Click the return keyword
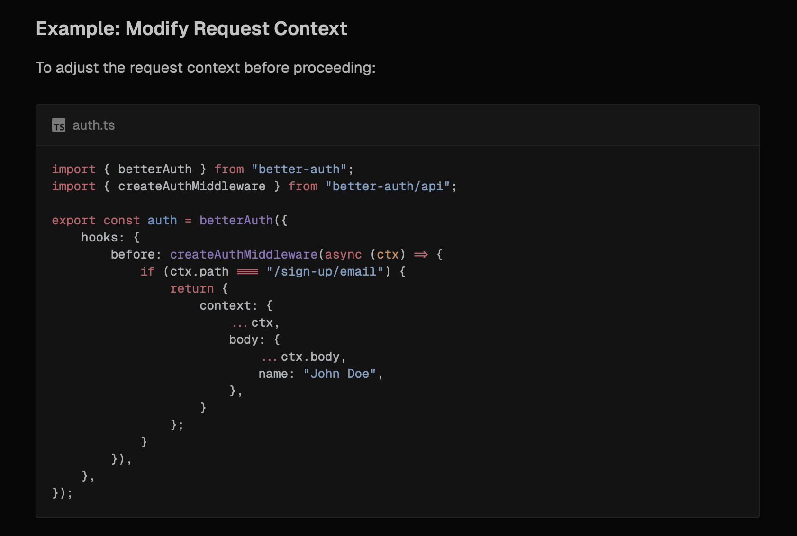 click(192, 289)
